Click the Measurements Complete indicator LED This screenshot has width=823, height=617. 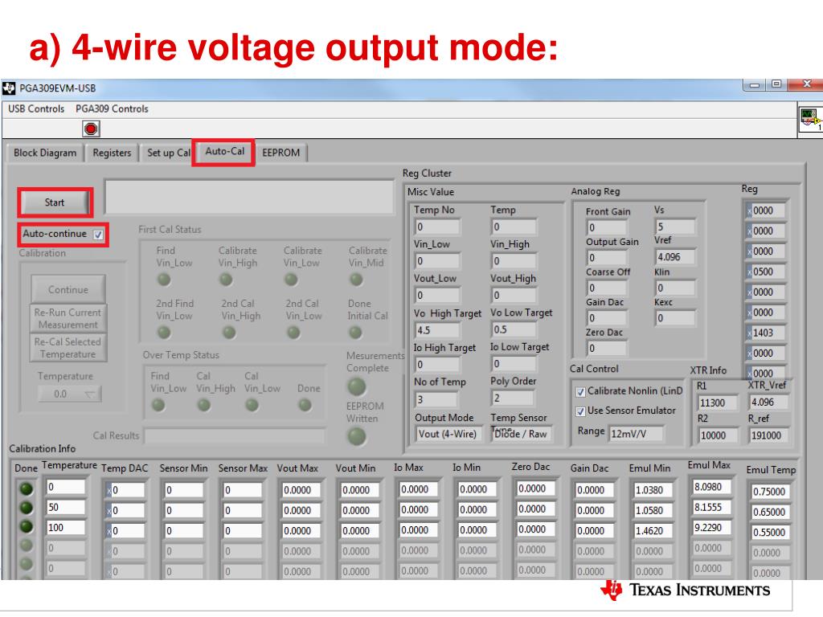357,387
